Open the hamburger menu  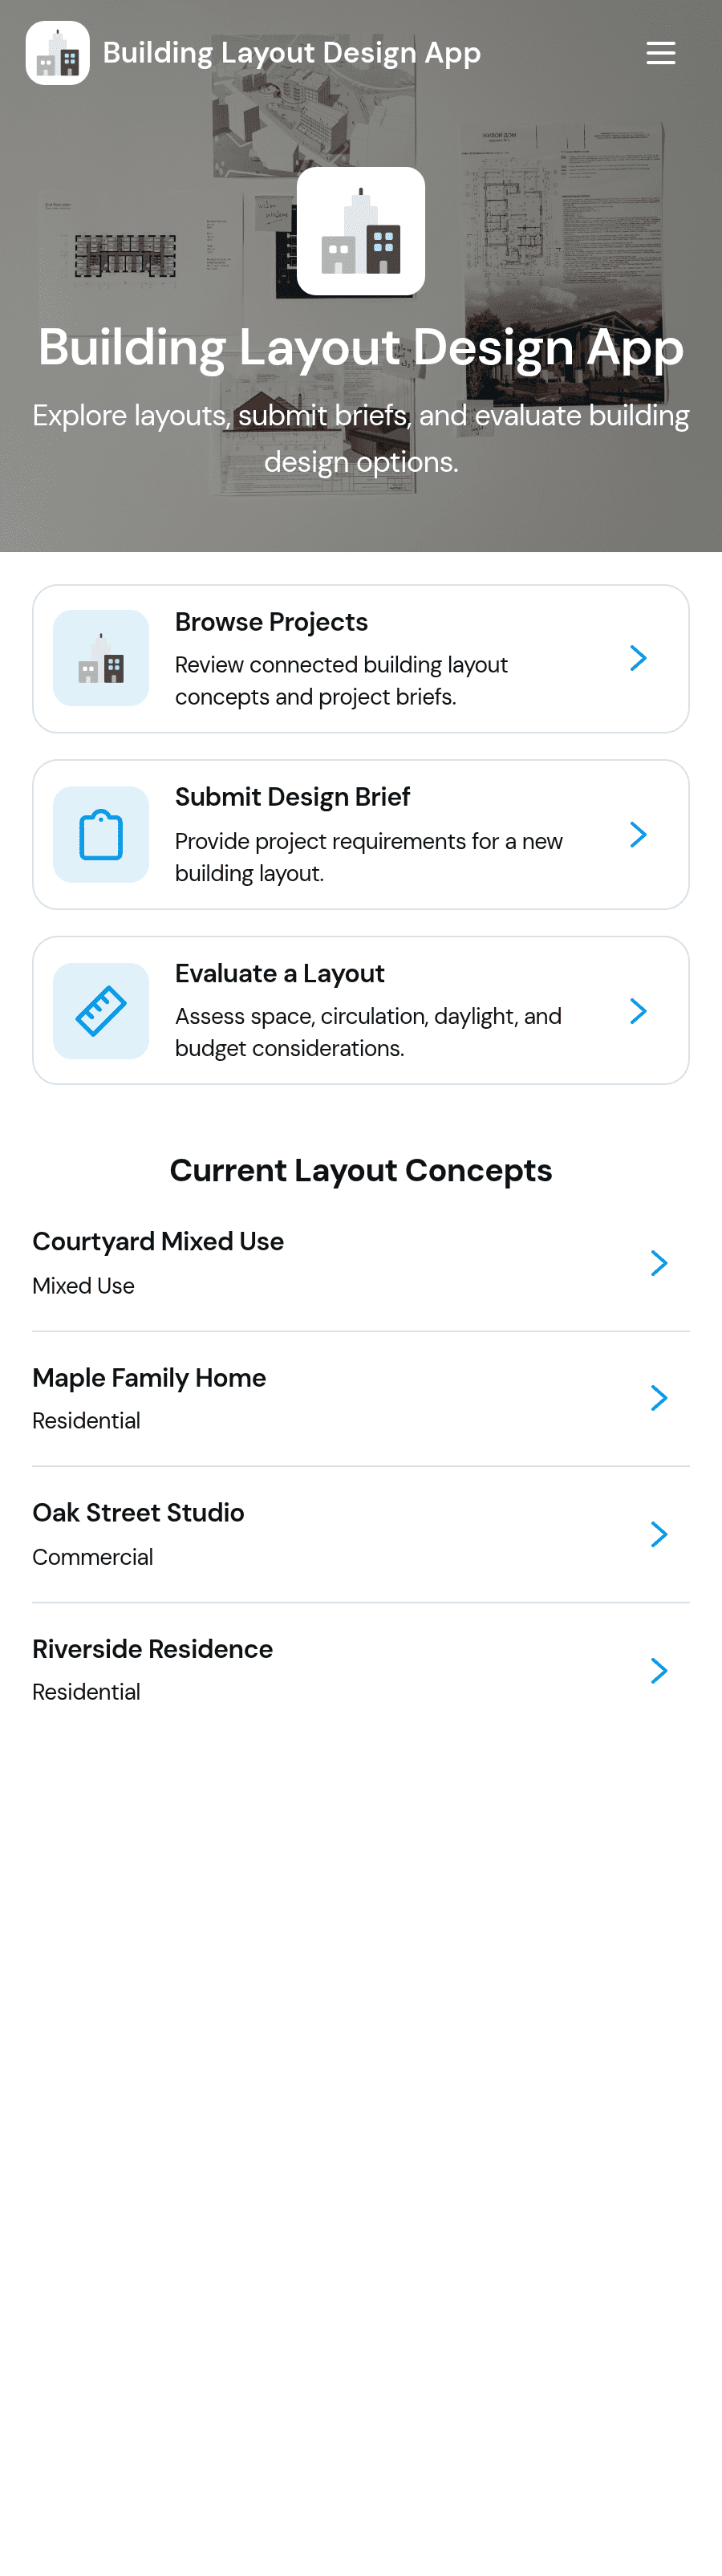coord(660,53)
